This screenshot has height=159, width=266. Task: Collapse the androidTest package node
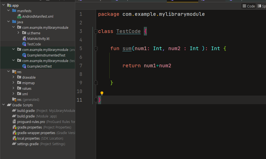14,49
